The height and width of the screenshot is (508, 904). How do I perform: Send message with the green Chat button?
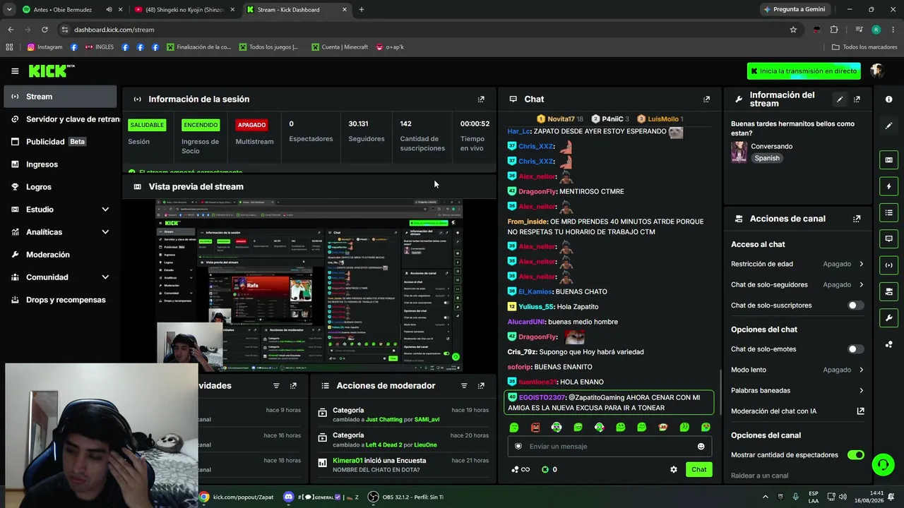(x=698, y=470)
